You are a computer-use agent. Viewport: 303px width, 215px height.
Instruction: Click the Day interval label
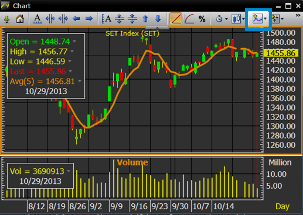click(282, 206)
